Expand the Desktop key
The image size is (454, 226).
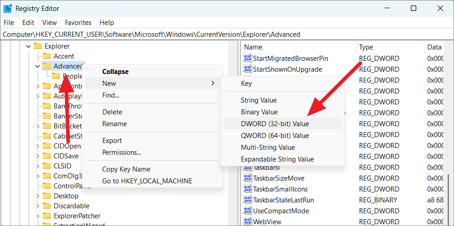[x=38, y=196]
